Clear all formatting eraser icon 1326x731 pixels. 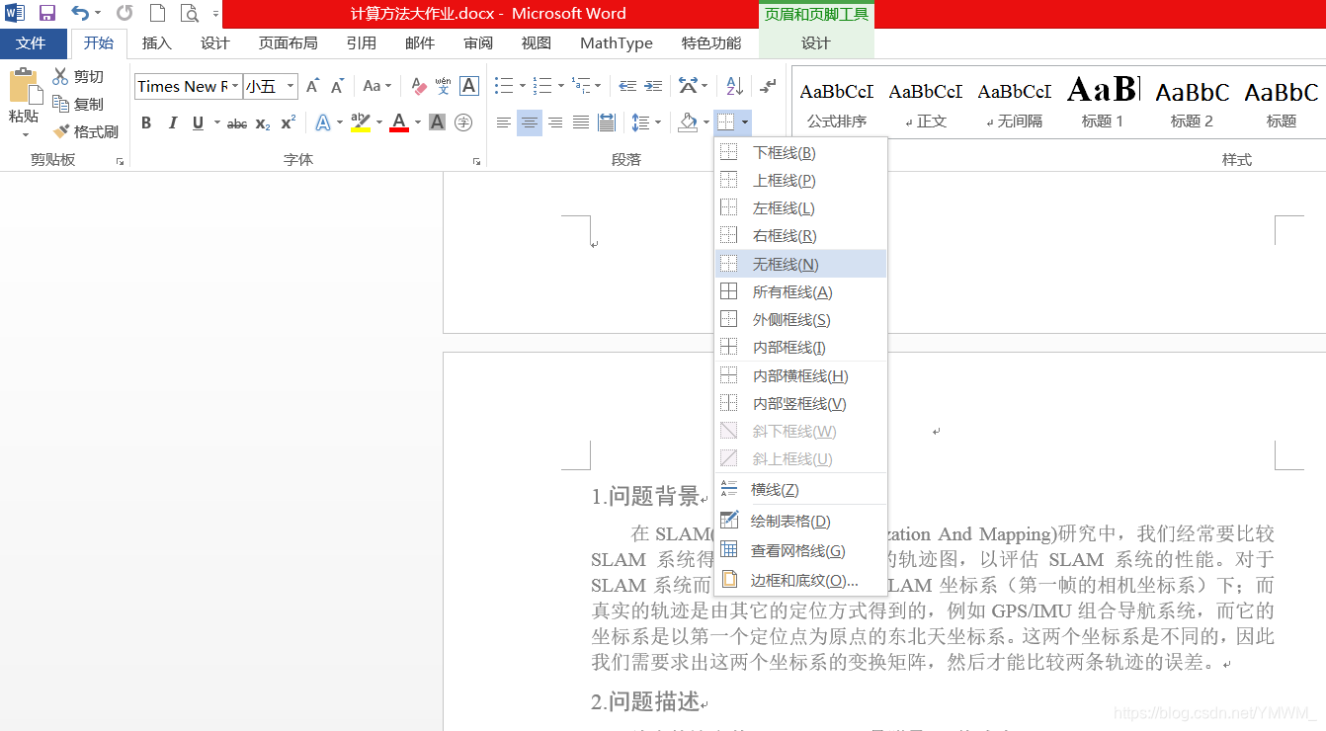[x=418, y=87]
